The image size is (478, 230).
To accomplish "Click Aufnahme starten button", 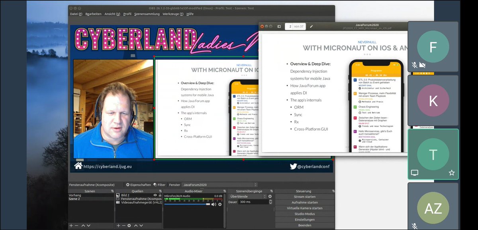I will tap(304, 202).
